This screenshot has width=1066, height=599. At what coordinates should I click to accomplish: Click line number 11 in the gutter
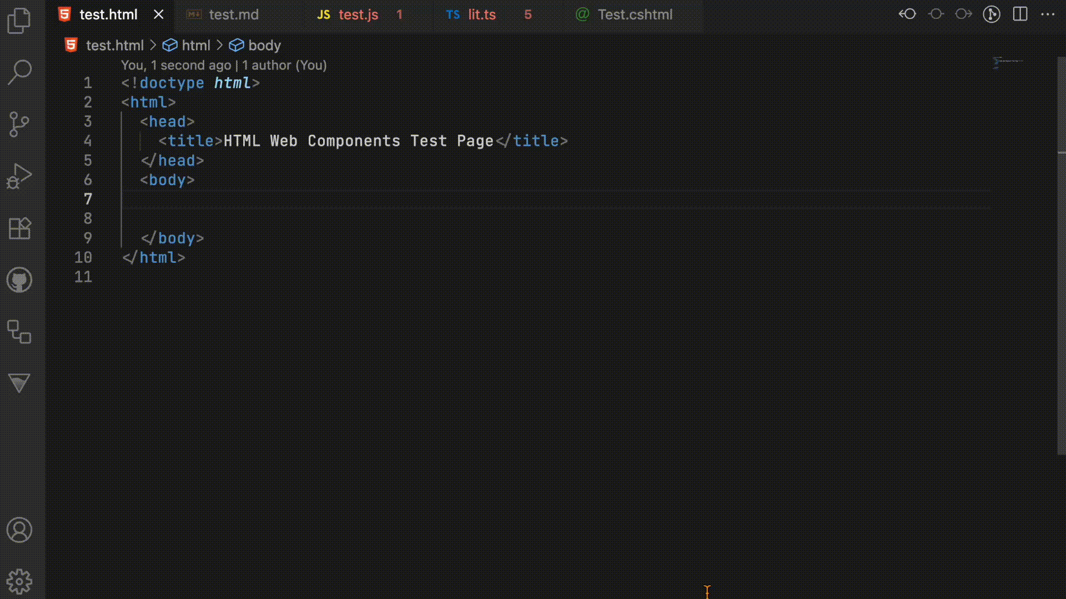[x=83, y=277]
